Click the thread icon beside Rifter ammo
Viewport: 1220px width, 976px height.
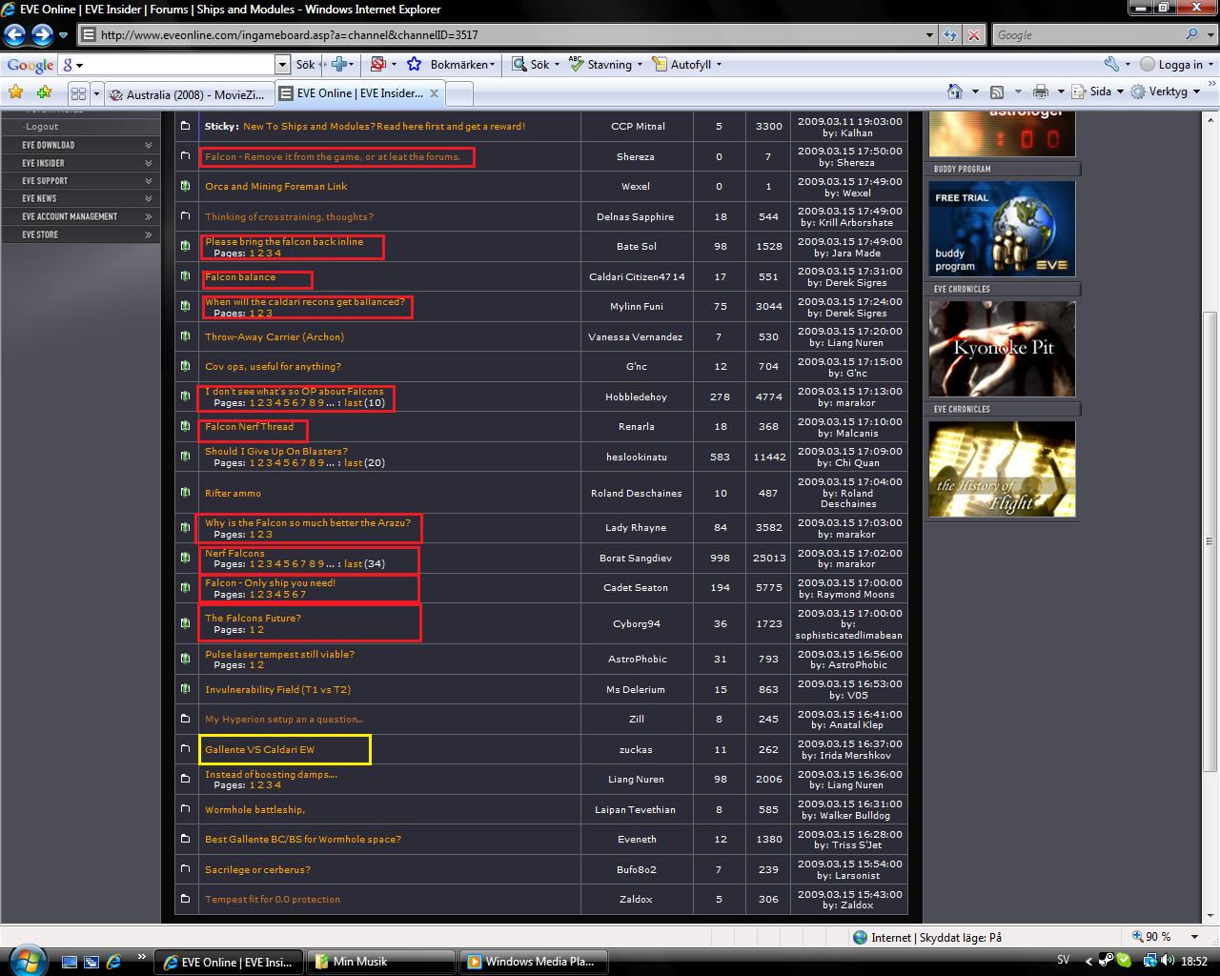click(x=186, y=493)
